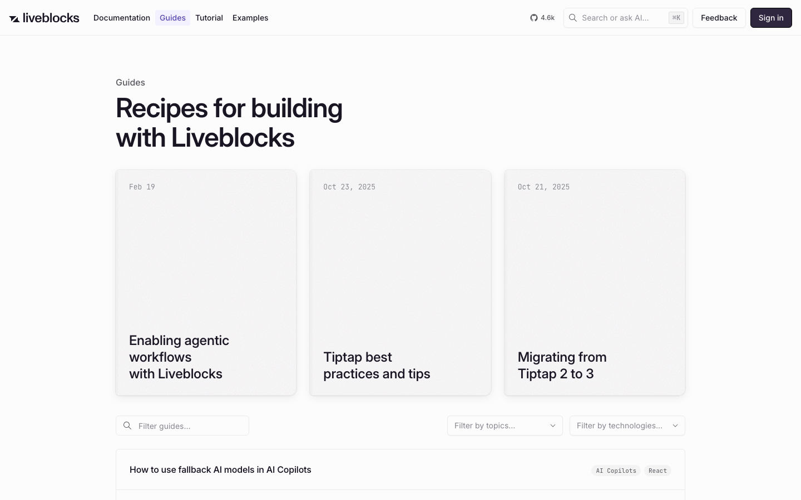801x500 pixels.
Task: Click the Oct 23, 2025 date text
Action: click(349, 187)
